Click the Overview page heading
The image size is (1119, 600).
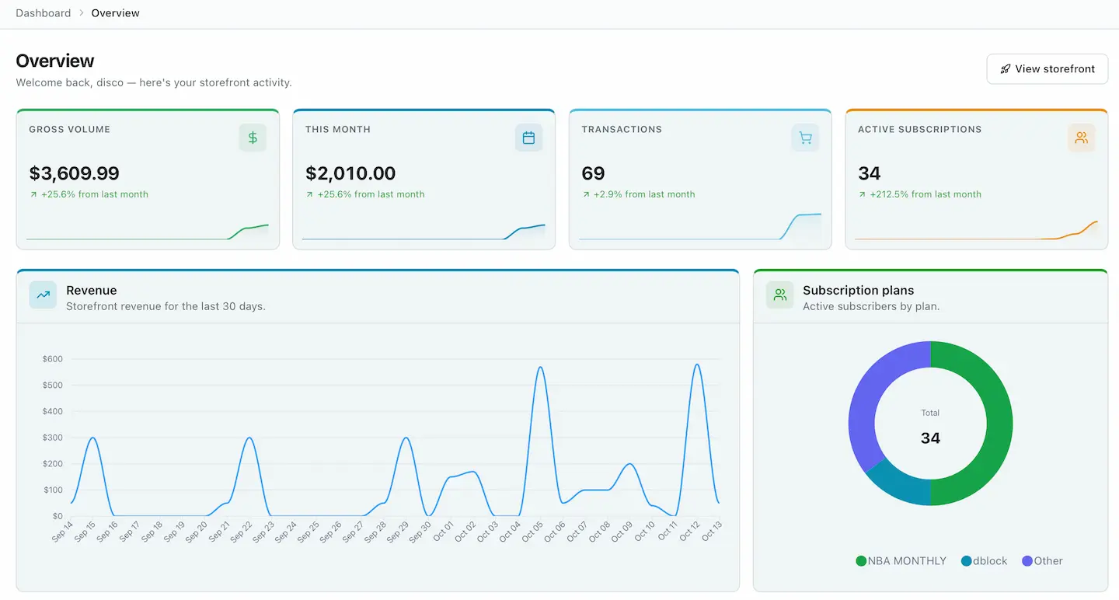coord(55,61)
